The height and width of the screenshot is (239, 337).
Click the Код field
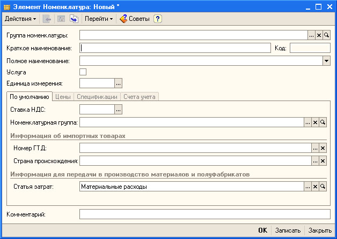[x=310, y=48]
